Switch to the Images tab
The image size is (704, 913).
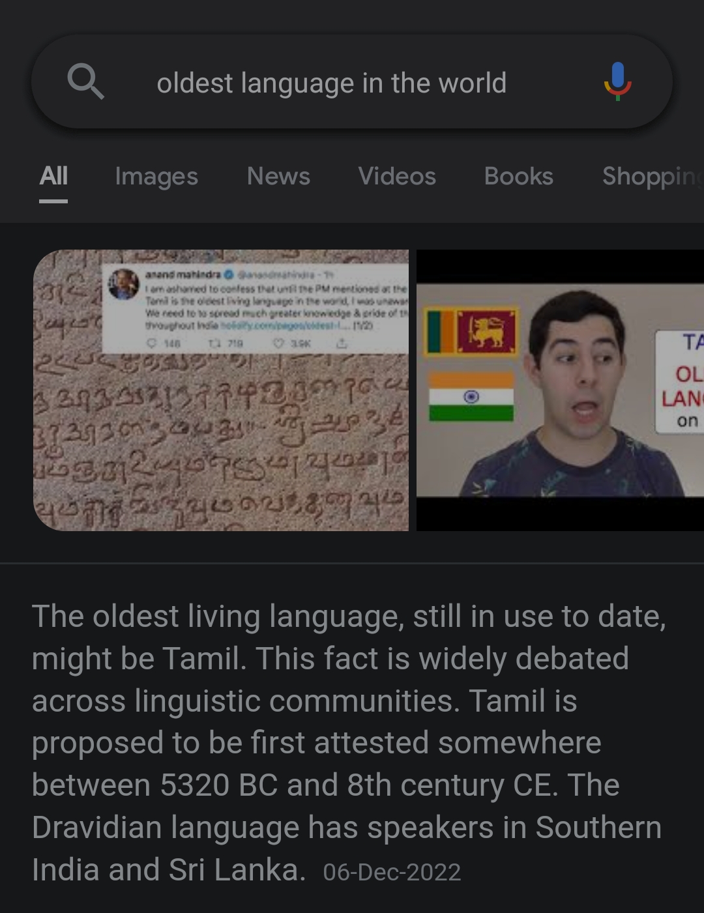156,176
